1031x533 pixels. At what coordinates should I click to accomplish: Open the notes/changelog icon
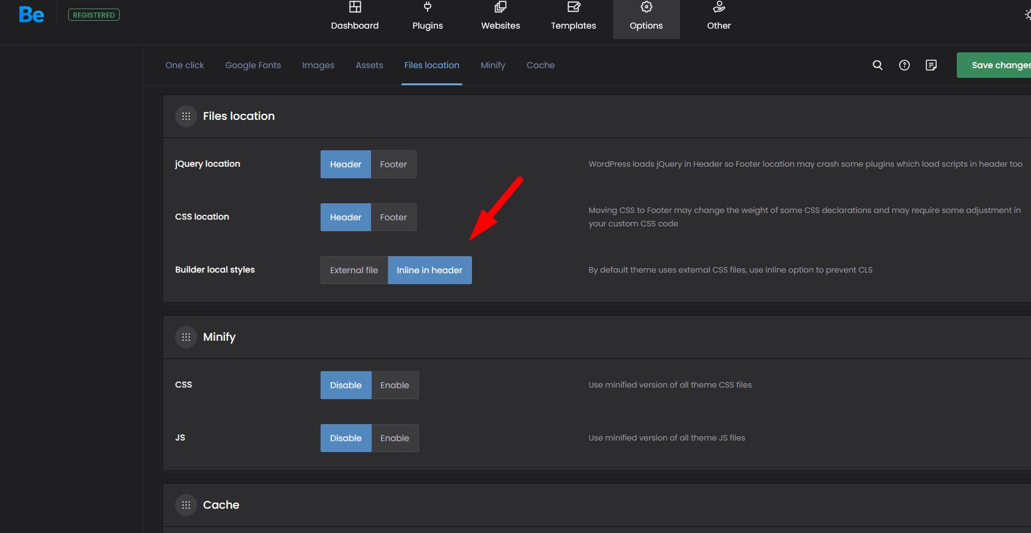point(931,65)
